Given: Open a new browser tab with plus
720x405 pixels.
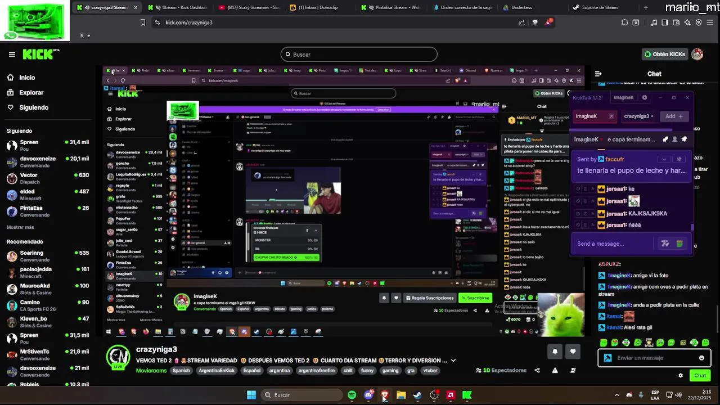Looking at the screenshot, I should [x=646, y=7].
